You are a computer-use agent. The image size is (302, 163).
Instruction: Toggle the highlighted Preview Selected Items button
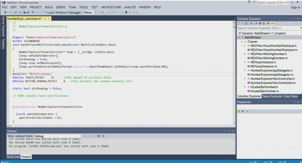[x=272, y=24]
